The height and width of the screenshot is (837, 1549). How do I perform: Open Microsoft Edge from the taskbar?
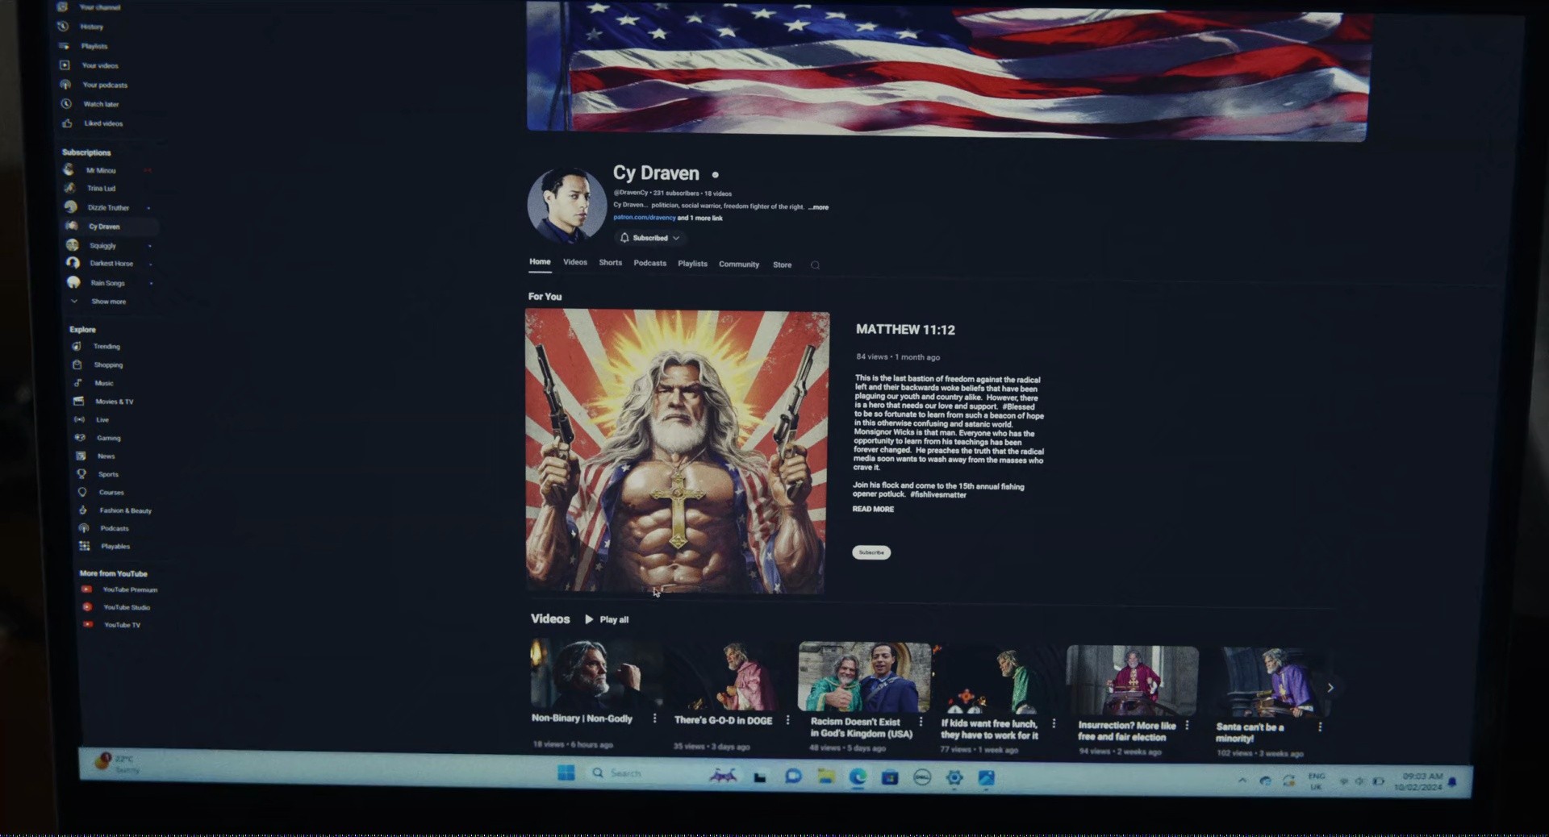tap(858, 777)
